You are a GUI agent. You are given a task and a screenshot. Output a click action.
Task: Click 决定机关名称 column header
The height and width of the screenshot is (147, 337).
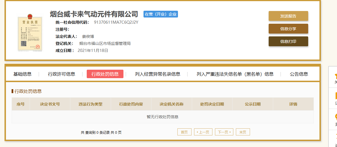coord(171,104)
